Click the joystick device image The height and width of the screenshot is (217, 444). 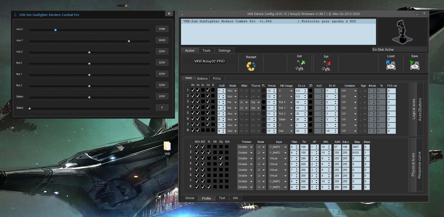tap(402, 32)
